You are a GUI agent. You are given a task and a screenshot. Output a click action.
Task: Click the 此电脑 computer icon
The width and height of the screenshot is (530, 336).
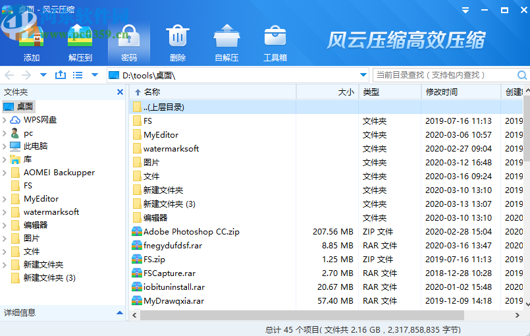(15, 146)
